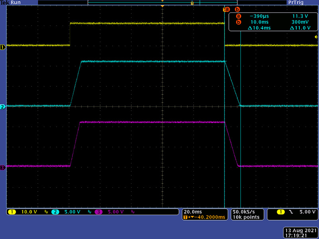The height and width of the screenshot is (239, 319).
Task: Select cursor b marker at top
Action: click(x=238, y=9)
